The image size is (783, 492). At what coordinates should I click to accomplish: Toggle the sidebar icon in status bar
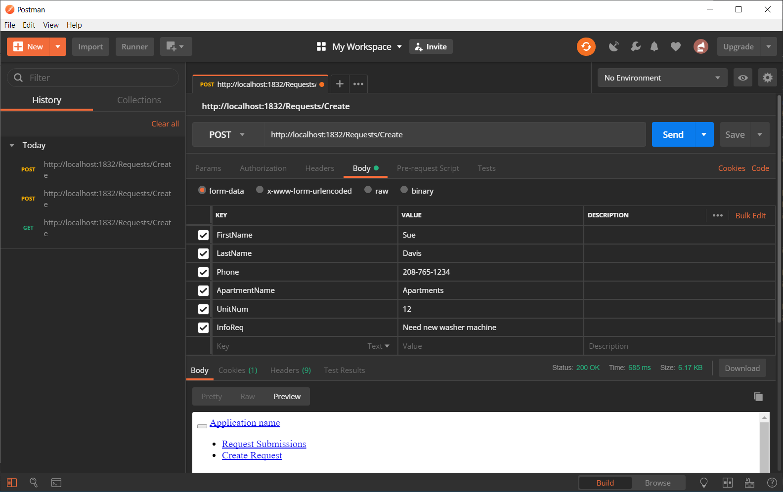12,483
